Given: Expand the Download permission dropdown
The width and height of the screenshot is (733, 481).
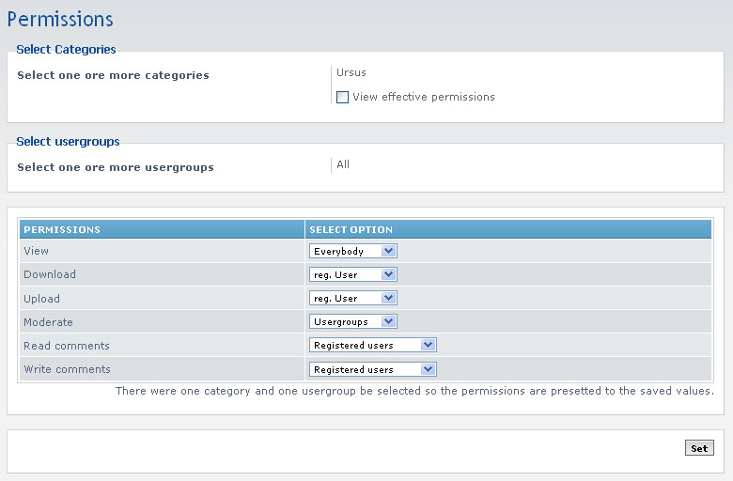Looking at the screenshot, I should tap(353, 274).
